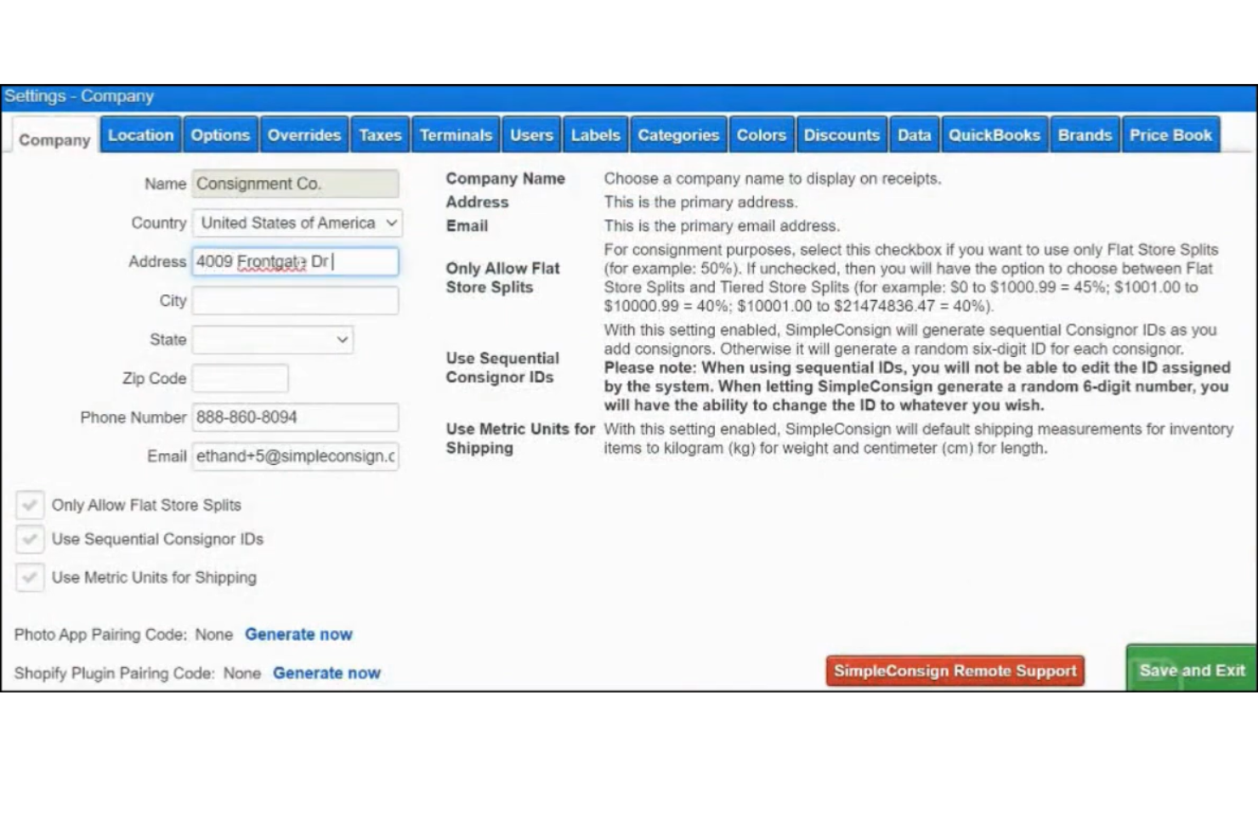The height and width of the screenshot is (839, 1258).
Task: Toggle Only Allow Flat Store Splits
Action: pos(30,505)
